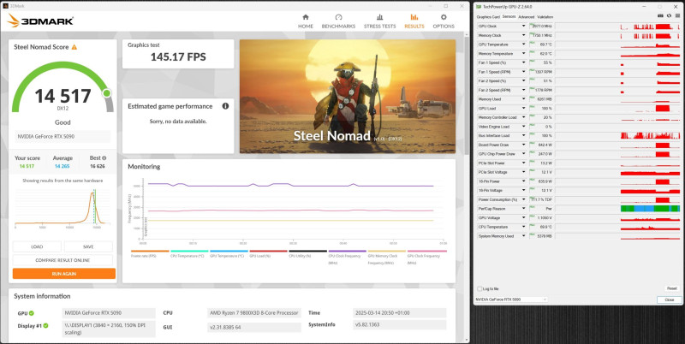Screen dimensions: 685x344
Task: Select the RESULTS section
Action: pos(414,21)
